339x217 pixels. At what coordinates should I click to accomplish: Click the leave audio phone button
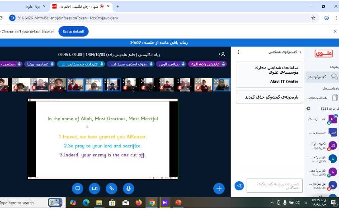[111, 188]
